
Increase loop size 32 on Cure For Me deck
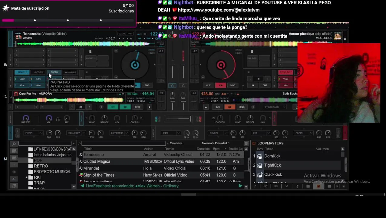89,107
